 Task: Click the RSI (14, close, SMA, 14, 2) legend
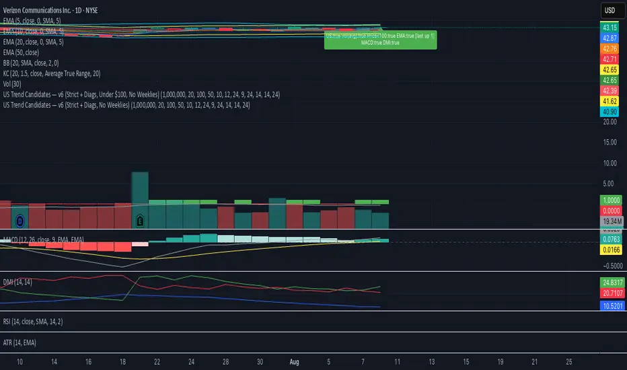[33, 322]
